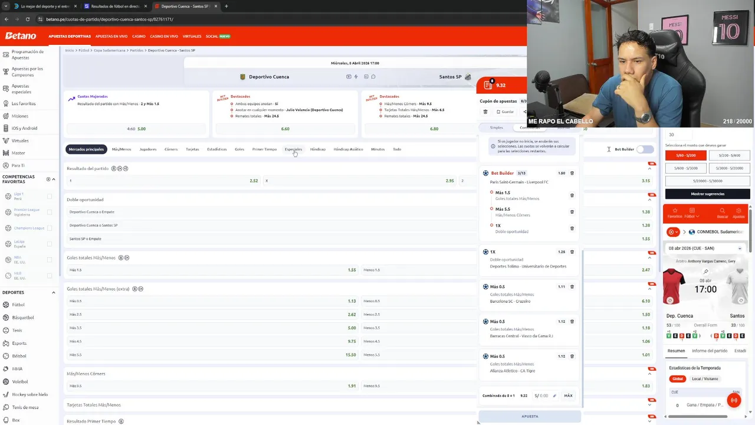Remove the Más 5.5 corners leg with its trash icon
The image size is (755, 425).
coord(572,211)
